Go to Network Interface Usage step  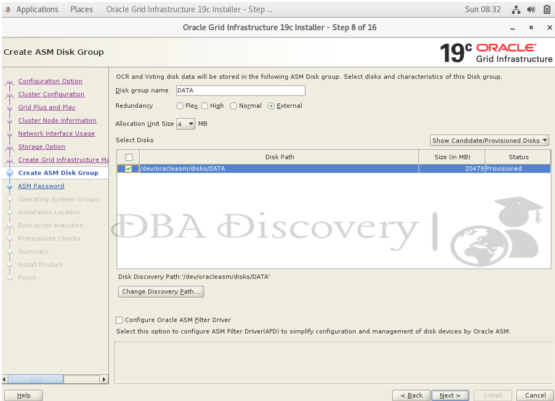click(56, 134)
